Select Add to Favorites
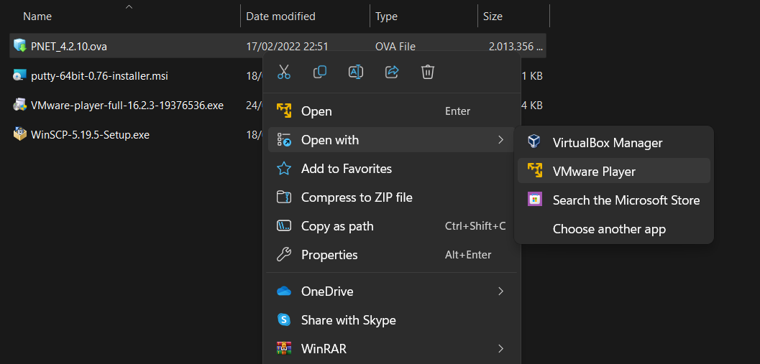This screenshot has width=760, height=364. click(x=392, y=169)
